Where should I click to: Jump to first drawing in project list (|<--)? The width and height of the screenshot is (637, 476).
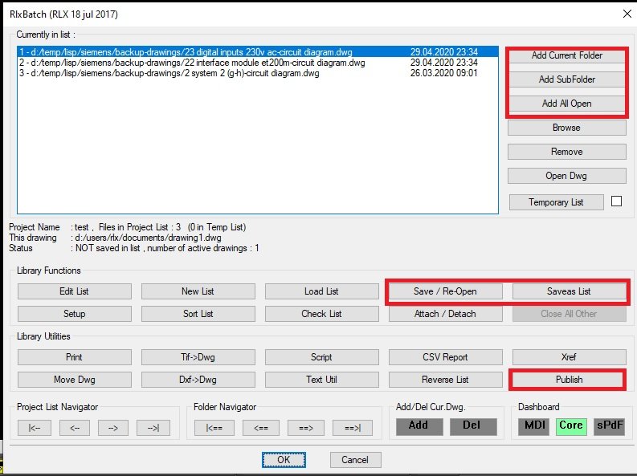pos(35,428)
